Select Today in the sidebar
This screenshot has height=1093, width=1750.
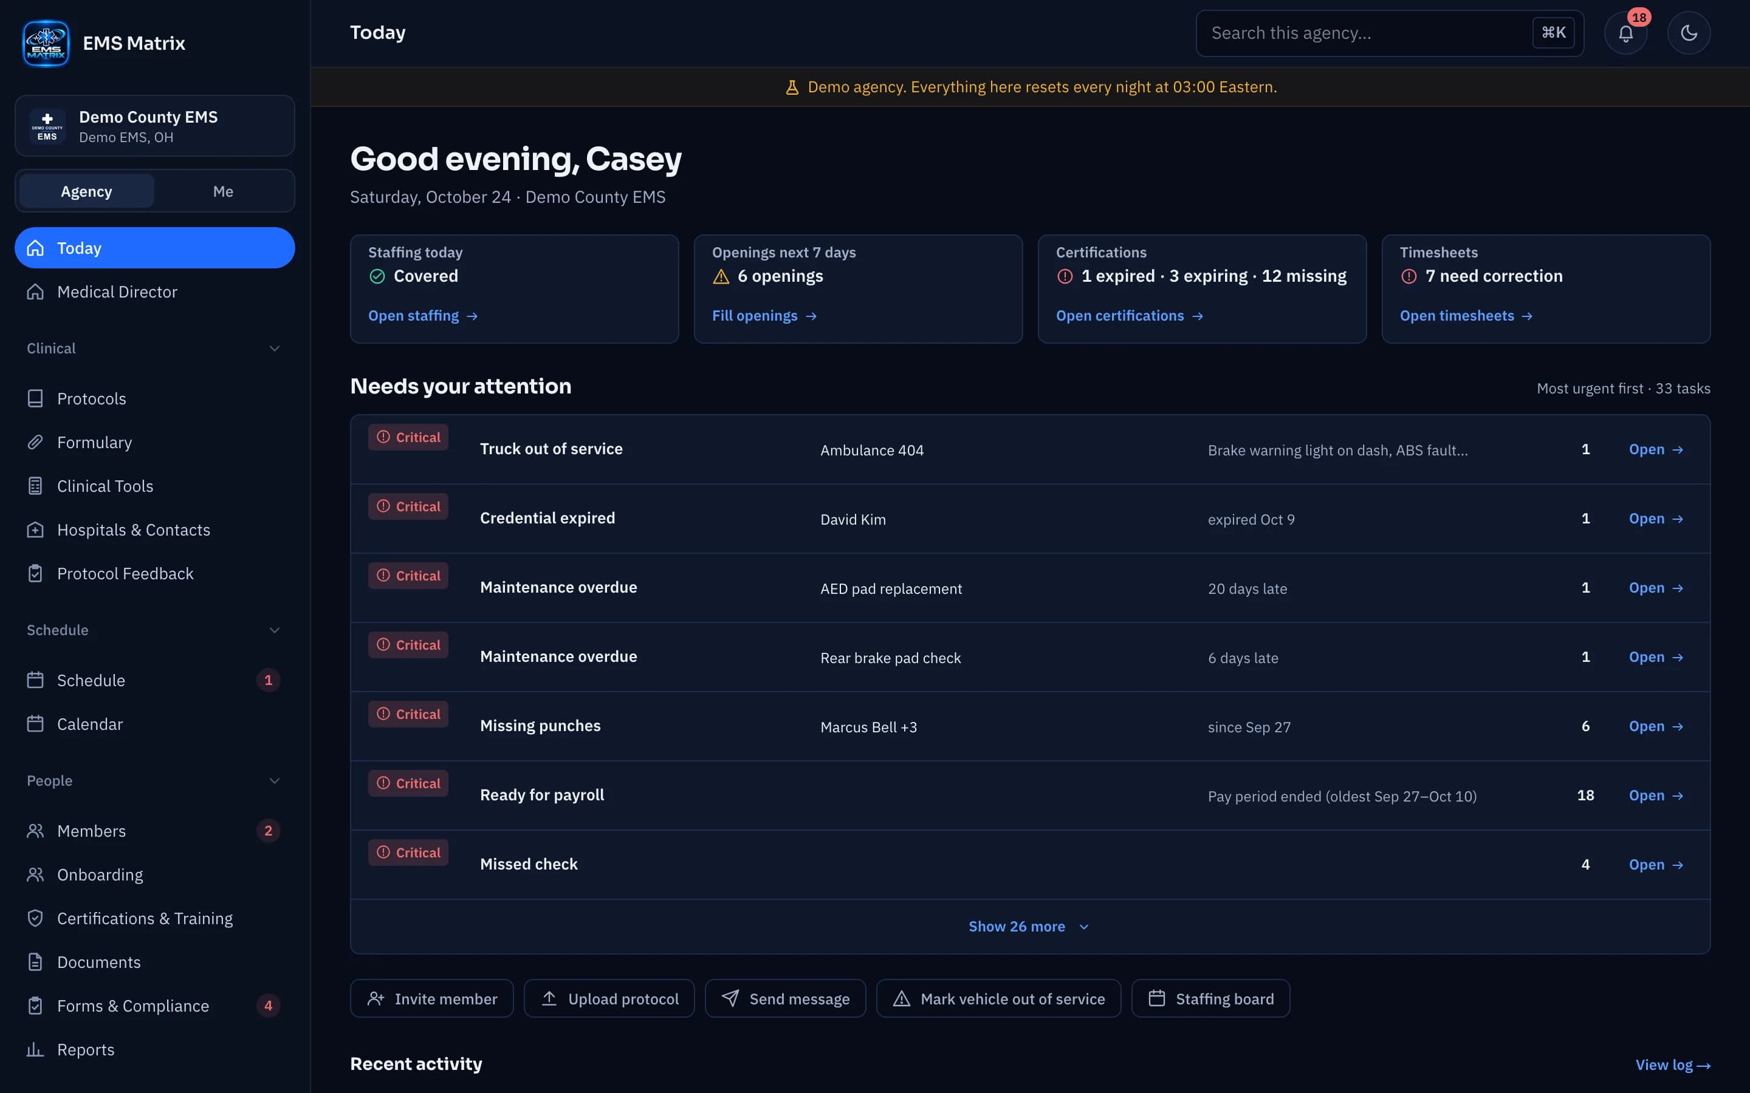pos(155,248)
